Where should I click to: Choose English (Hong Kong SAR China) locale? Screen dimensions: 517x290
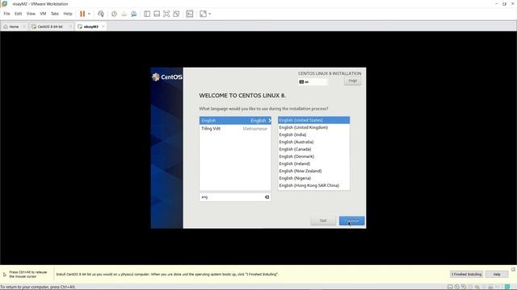[x=313, y=185]
